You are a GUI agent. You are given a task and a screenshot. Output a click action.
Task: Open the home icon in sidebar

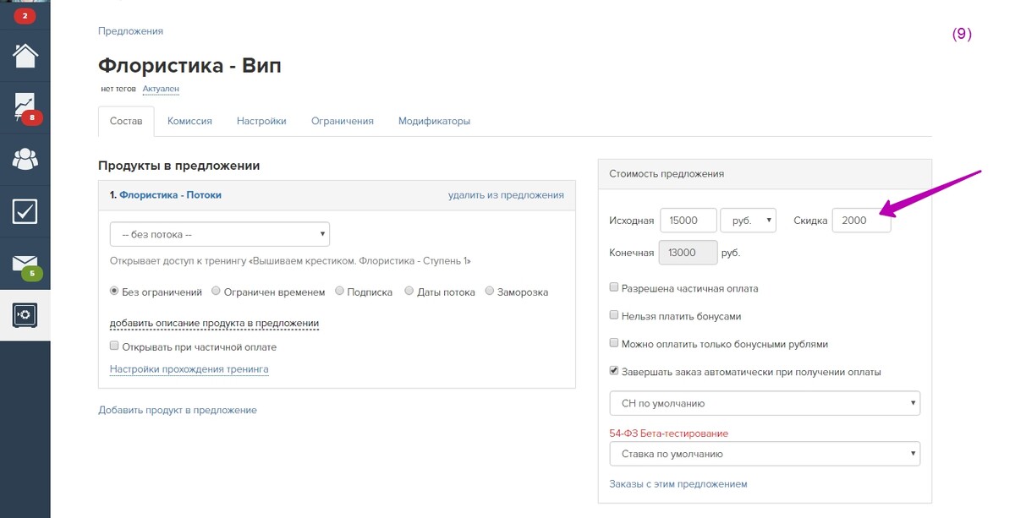[x=25, y=55]
